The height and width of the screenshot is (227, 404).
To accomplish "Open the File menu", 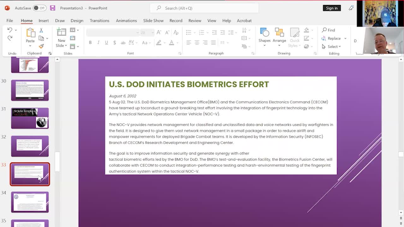I will 10,20.
